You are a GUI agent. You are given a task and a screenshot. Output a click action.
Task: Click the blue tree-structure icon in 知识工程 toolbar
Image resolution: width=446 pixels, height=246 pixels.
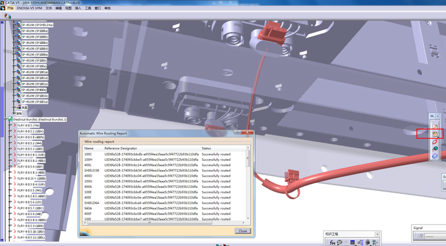click(x=360, y=242)
